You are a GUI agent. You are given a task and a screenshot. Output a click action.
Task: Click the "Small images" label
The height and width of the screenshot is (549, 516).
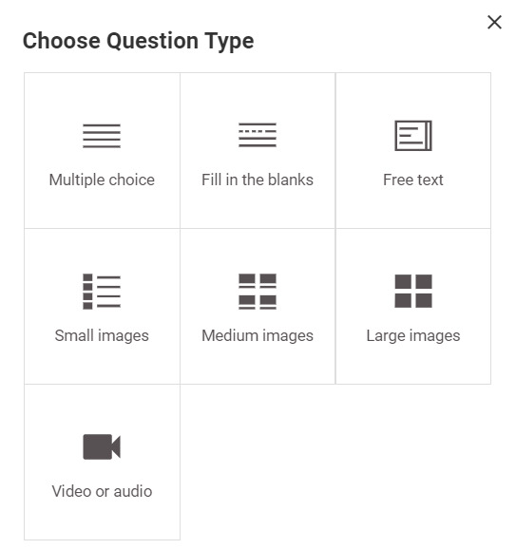(x=102, y=336)
